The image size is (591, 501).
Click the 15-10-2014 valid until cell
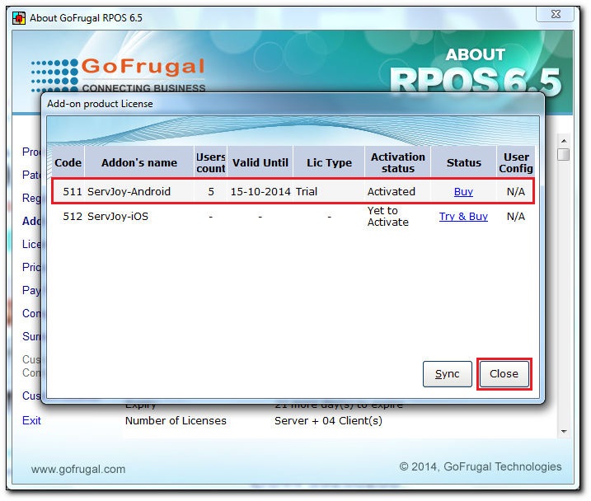tap(260, 191)
